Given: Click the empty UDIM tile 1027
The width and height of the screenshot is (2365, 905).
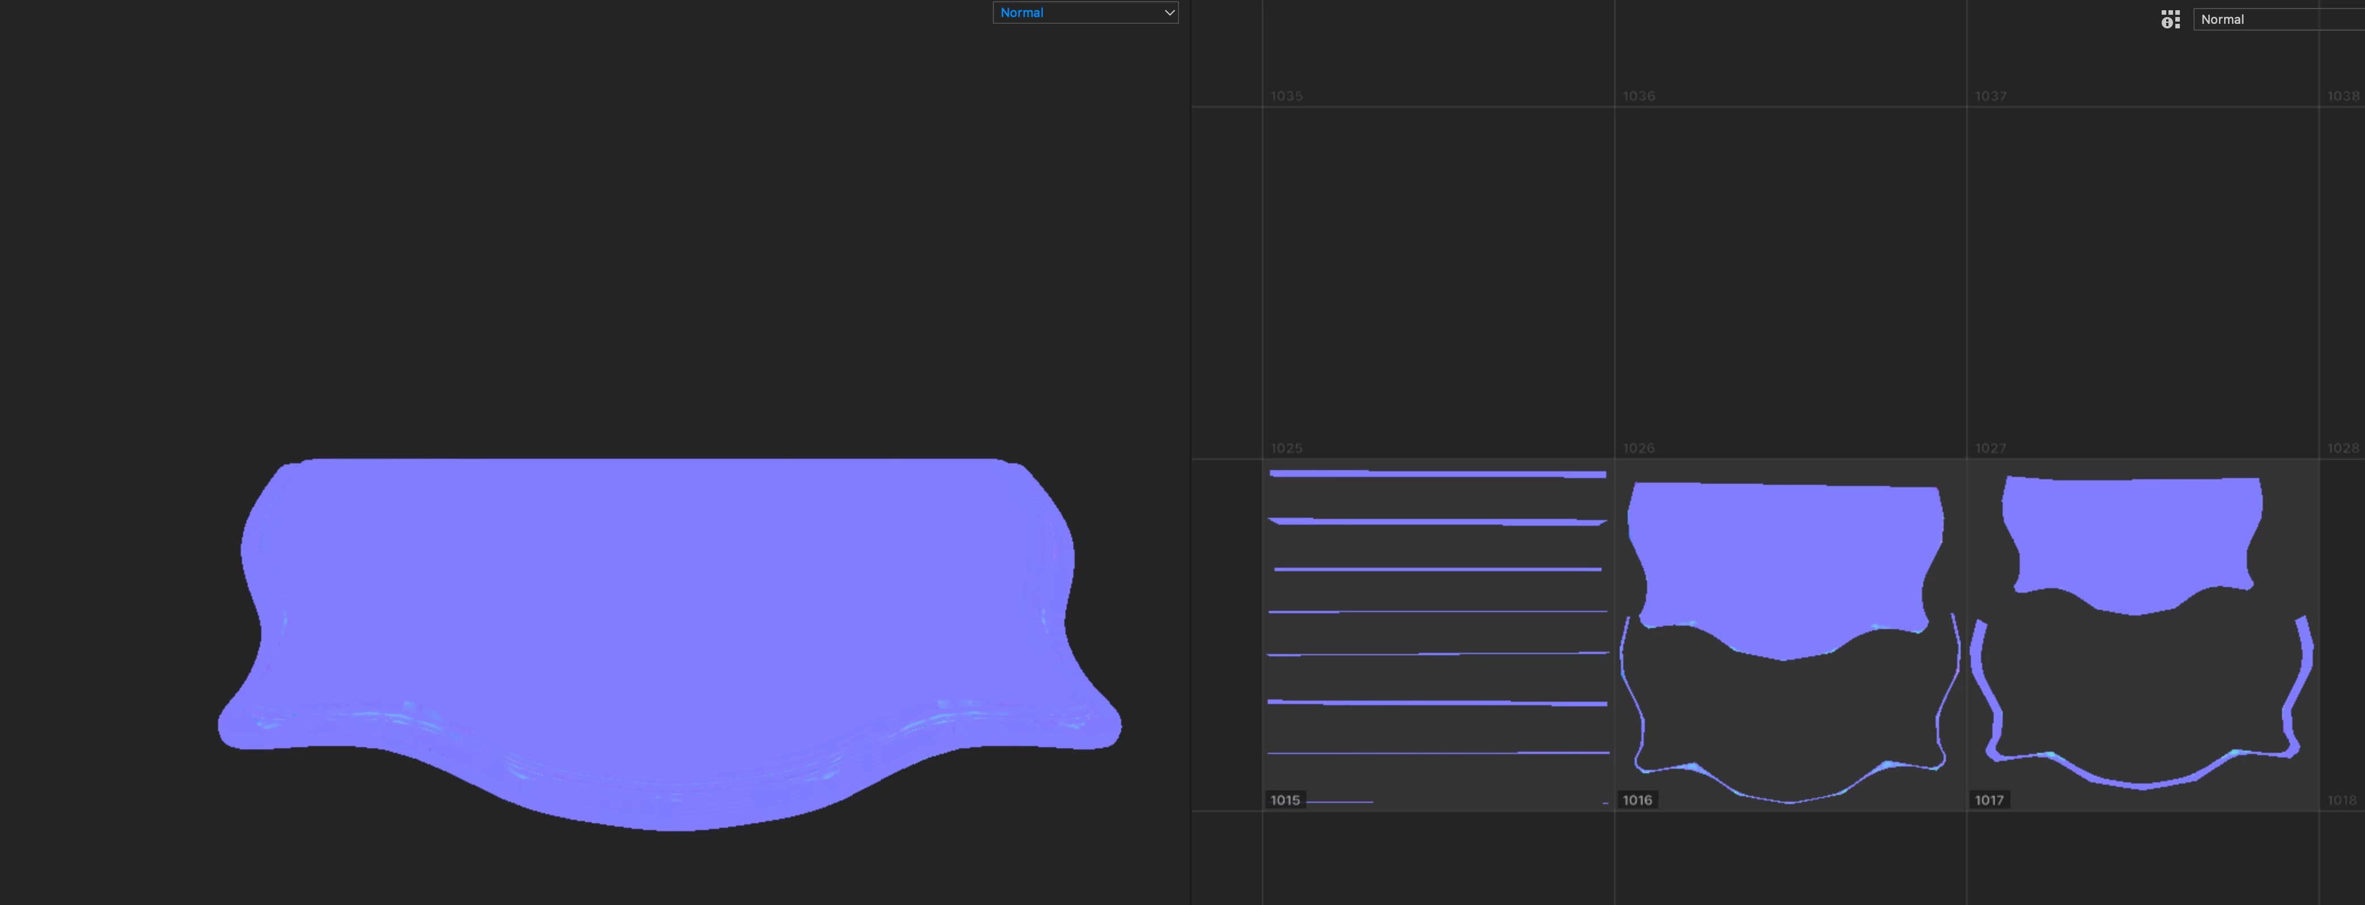Looking at the screenshot, I should [x=2142, y=283].
